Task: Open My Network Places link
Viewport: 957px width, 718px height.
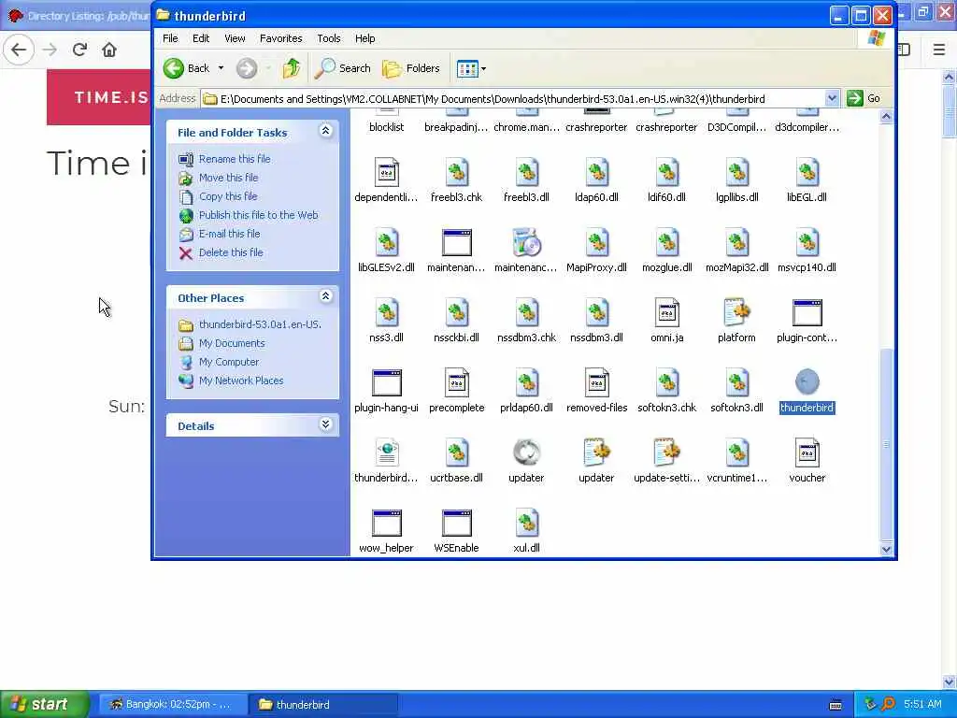Action: click(x=241, y=381)
